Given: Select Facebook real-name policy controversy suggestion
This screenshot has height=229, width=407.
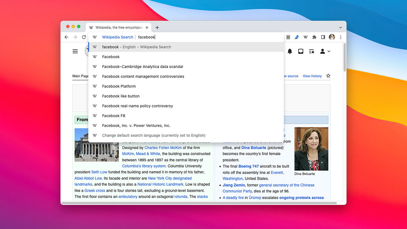Looking at the screenshot, I should pyautogui.click(x=186, y=106).
